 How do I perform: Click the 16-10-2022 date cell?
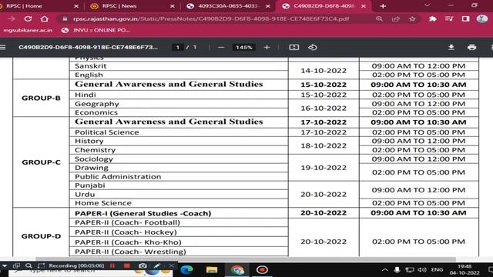(x=324, y=108)
